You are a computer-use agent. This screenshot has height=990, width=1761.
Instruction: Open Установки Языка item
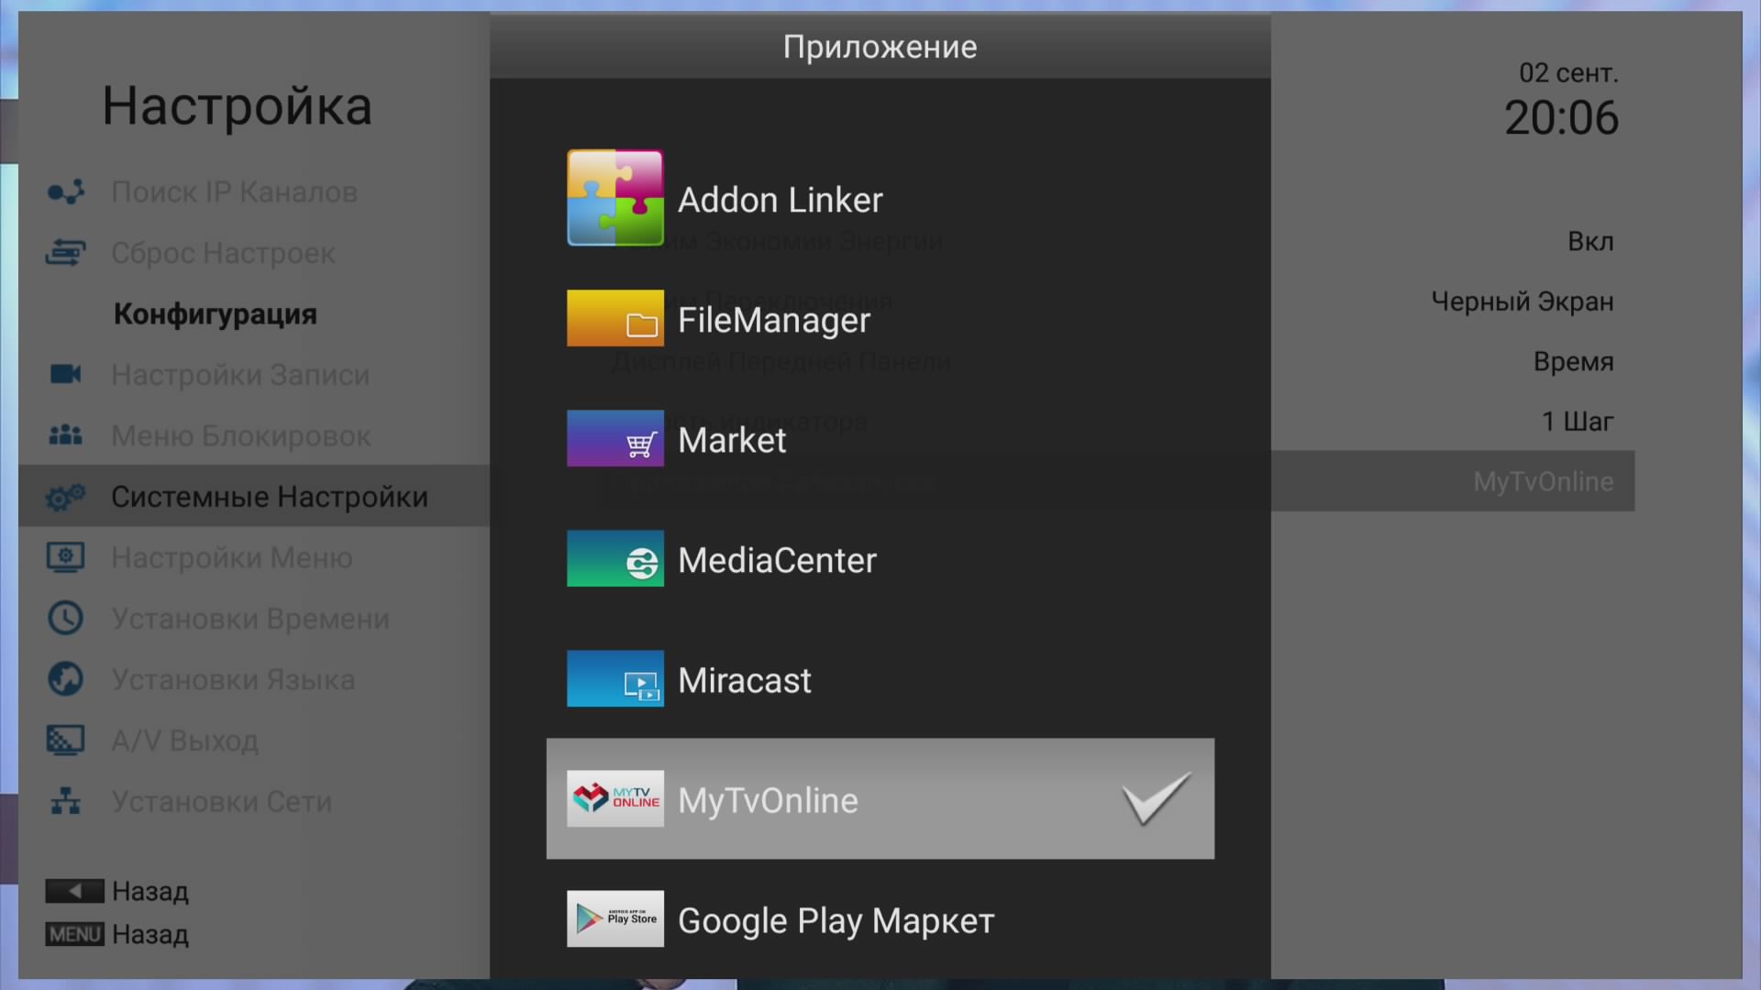pos(233,679)
